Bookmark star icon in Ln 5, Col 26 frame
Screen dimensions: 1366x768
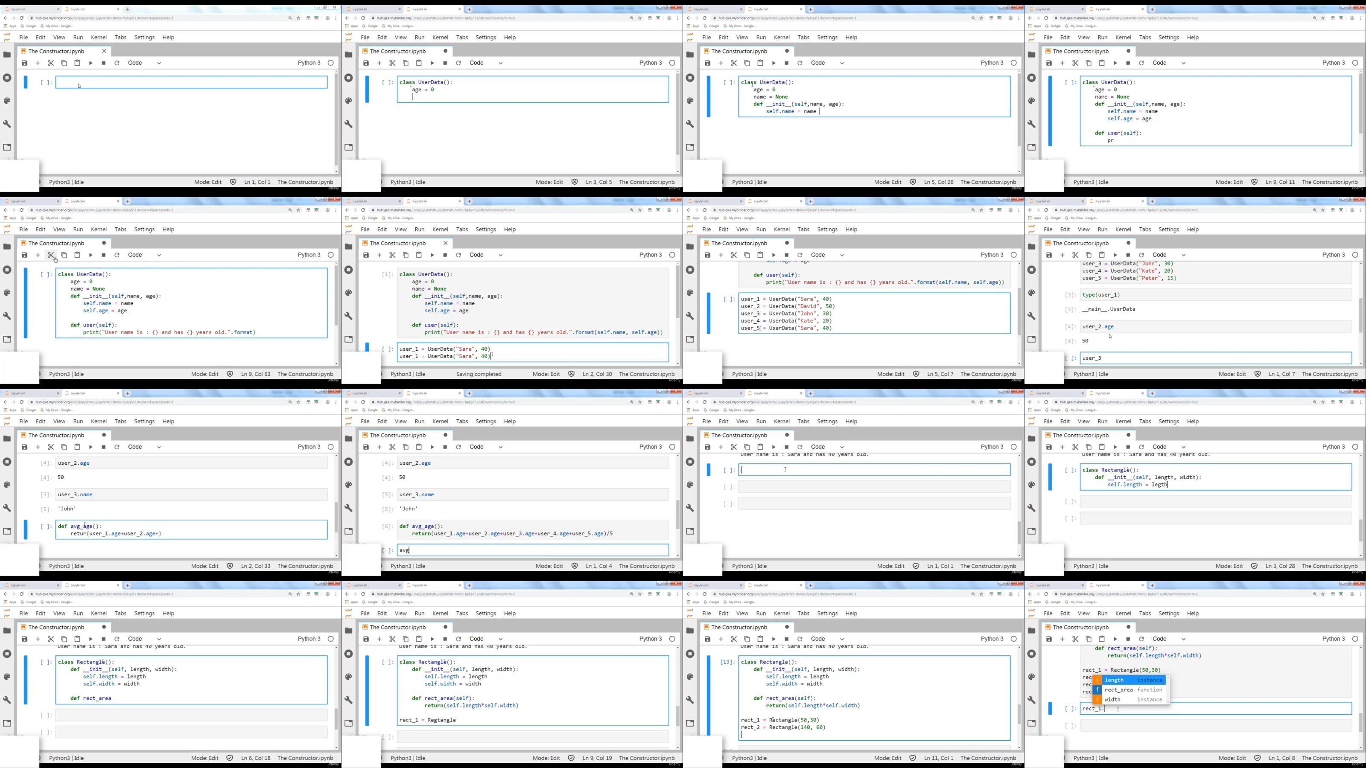tap(981, 18)
